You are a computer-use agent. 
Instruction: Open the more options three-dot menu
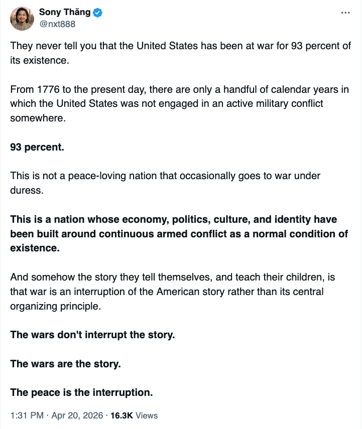click(x=345, y=13)
